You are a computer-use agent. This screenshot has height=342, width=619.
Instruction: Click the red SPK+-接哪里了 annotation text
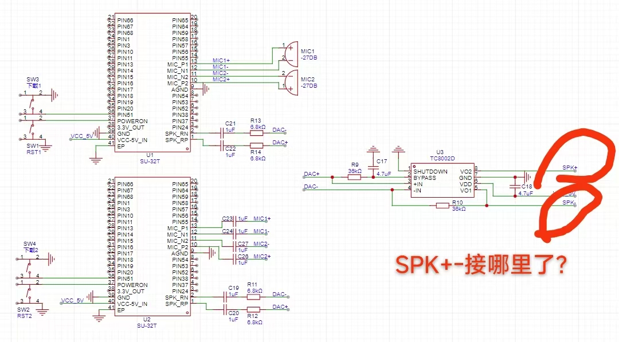pyautogui.click(x=482, y=264)
